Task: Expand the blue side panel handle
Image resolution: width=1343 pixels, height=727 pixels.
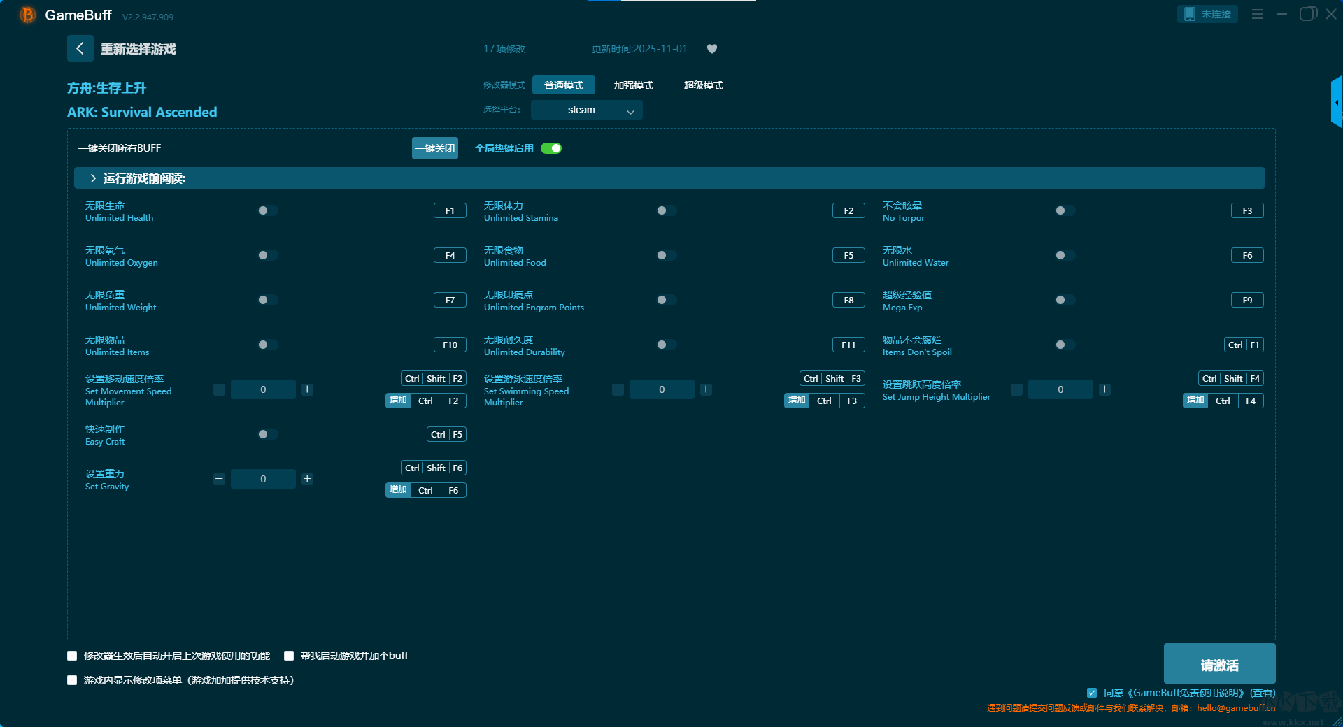Action: pyautogui.click(x=1336, y=102)
